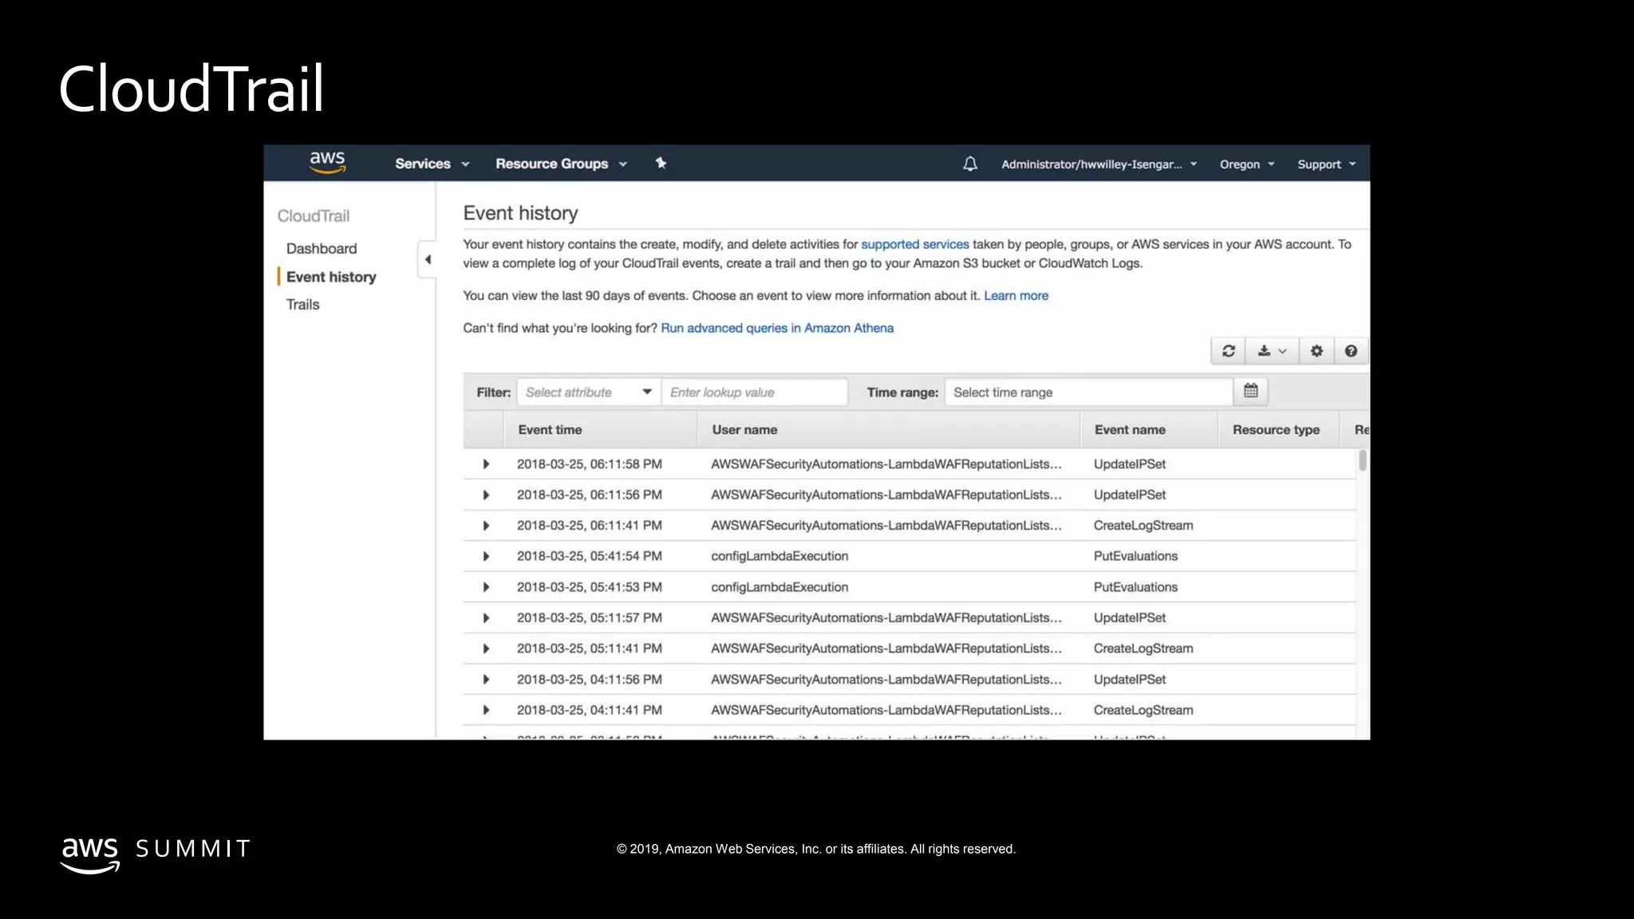Expand the 04:11:56 PM UpdateIPSet row
Viewport: 1634px width, 919px height.
point(486,680)
